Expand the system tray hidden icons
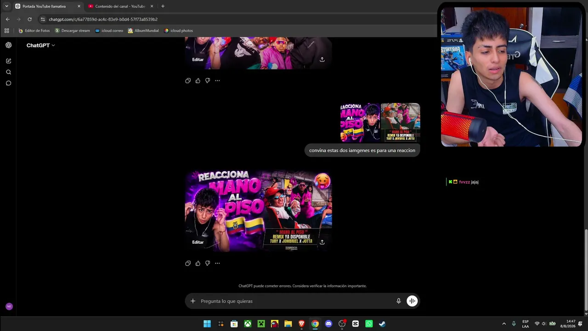The height and width of the screenshot is (331, 588). 504,324
